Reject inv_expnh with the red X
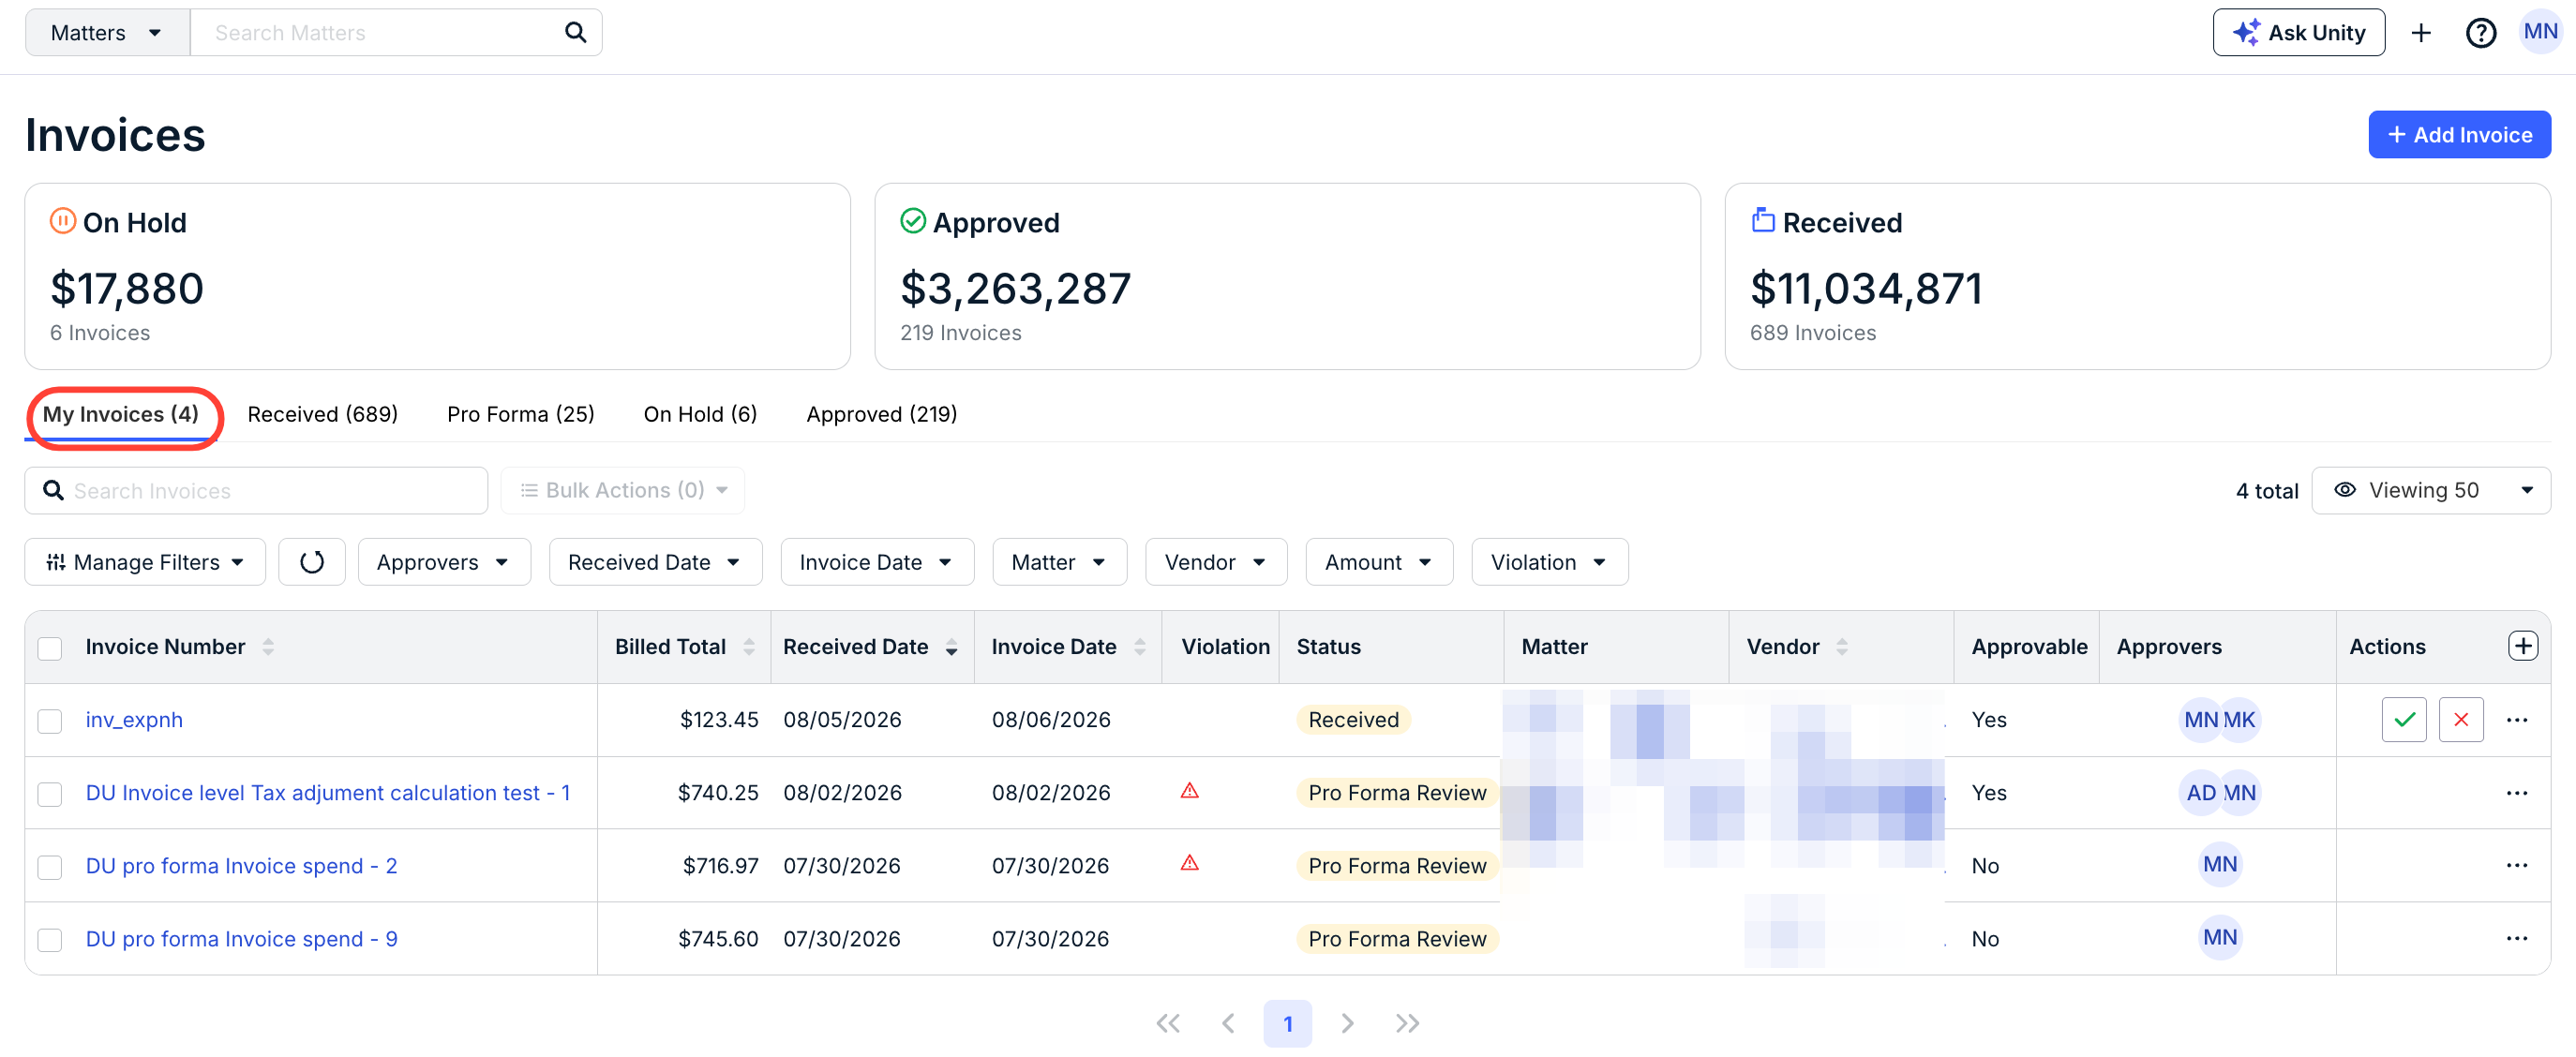 coord(2461,720)
